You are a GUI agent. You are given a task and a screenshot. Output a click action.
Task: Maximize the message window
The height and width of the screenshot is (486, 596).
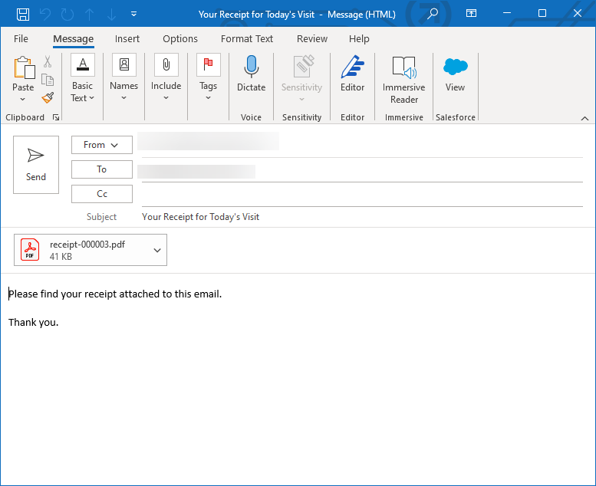coord(542,13)
